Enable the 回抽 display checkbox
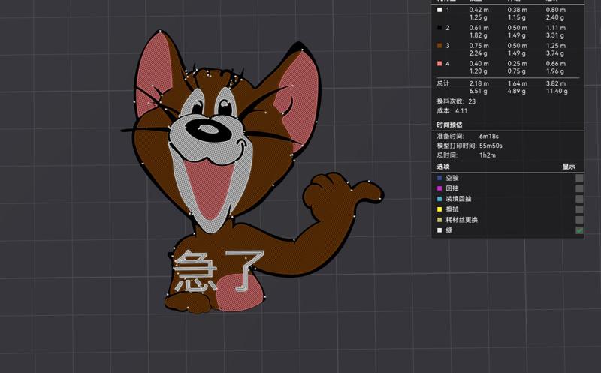 coord(579,188)
